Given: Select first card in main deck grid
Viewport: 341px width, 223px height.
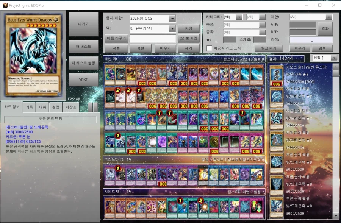Looking at the screenshot, I should pos(110,75).
